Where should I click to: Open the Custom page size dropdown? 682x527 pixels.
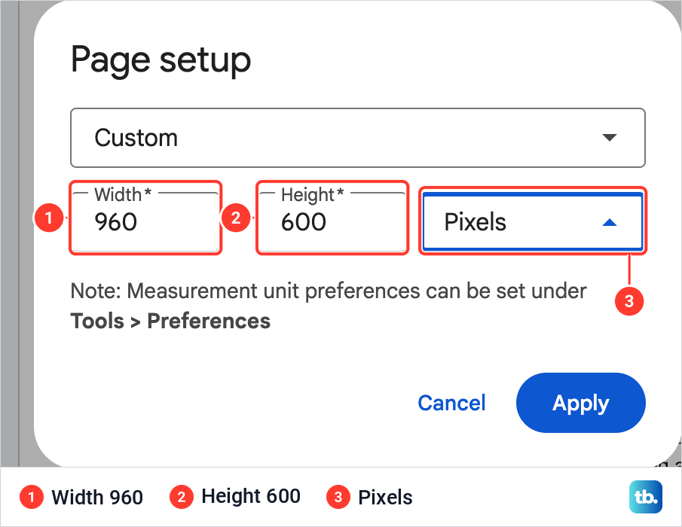click(x=357, y=138)
